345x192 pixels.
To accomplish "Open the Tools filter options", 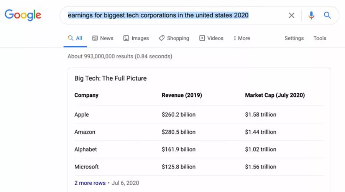I will (x=320, y=38).
